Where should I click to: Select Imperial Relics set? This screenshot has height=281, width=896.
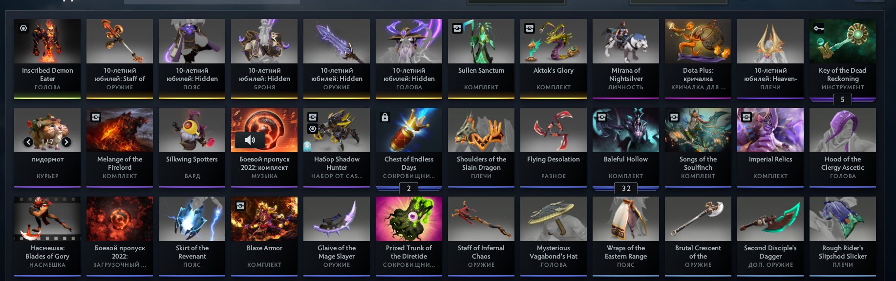770,147
